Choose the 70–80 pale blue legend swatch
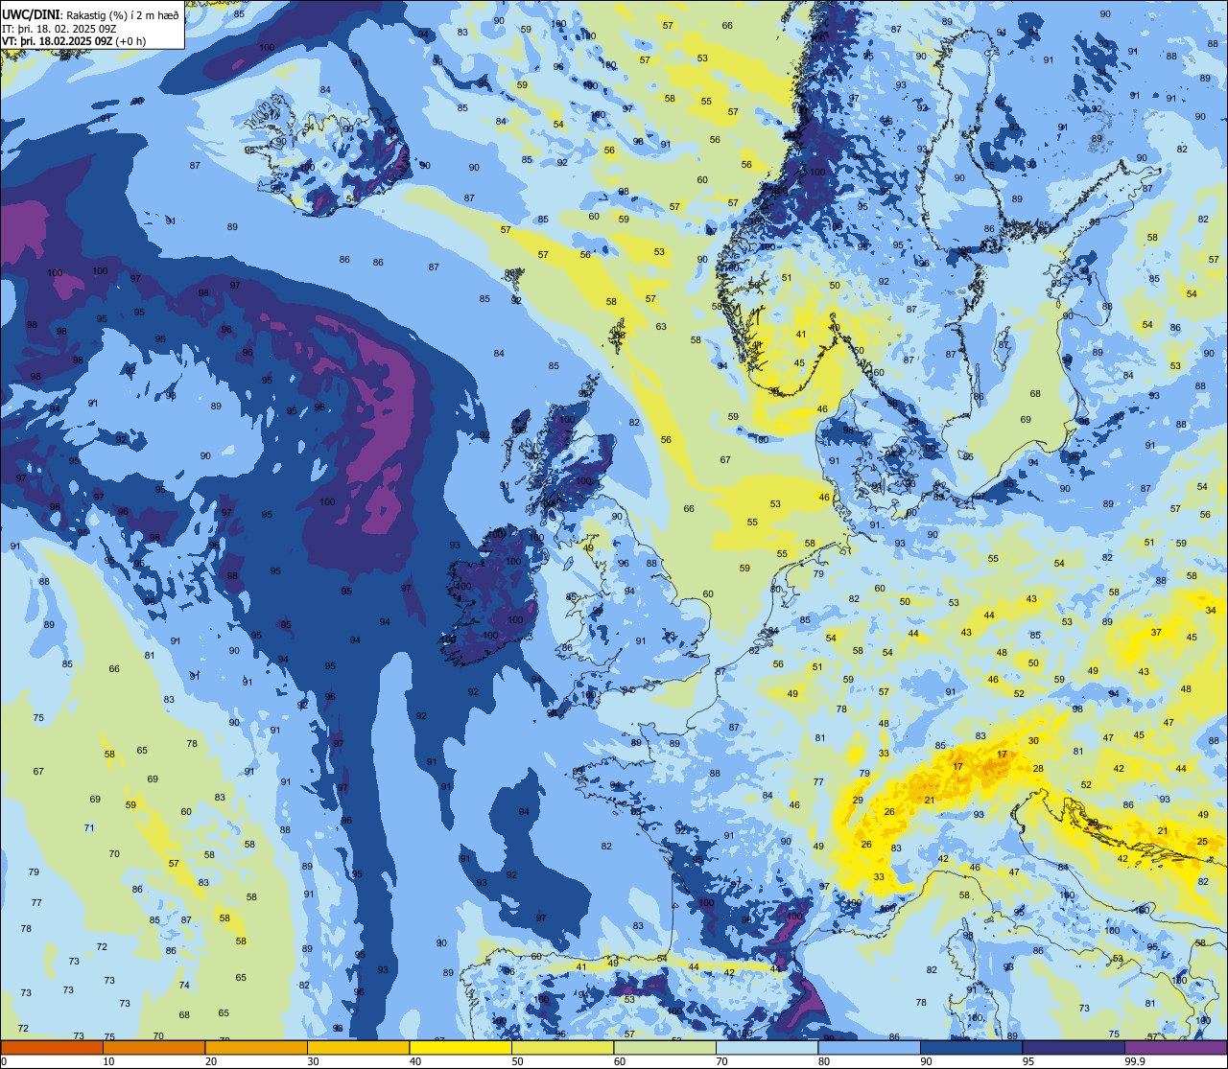The height and width of the screenshot is (1069, 1228). tap(767, 1048)
